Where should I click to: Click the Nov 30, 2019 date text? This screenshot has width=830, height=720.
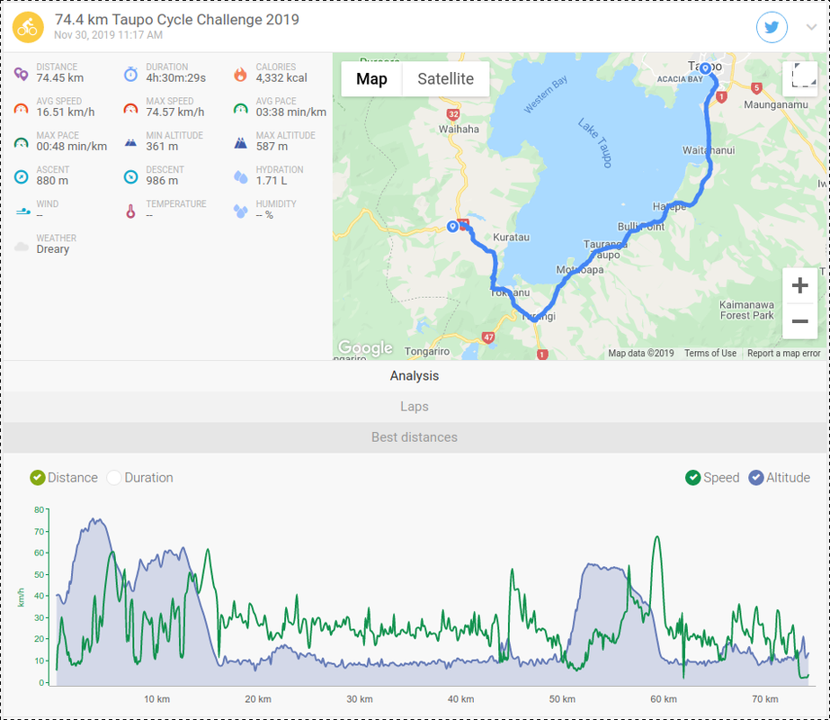pyautogui.click(x=108, y=35)
